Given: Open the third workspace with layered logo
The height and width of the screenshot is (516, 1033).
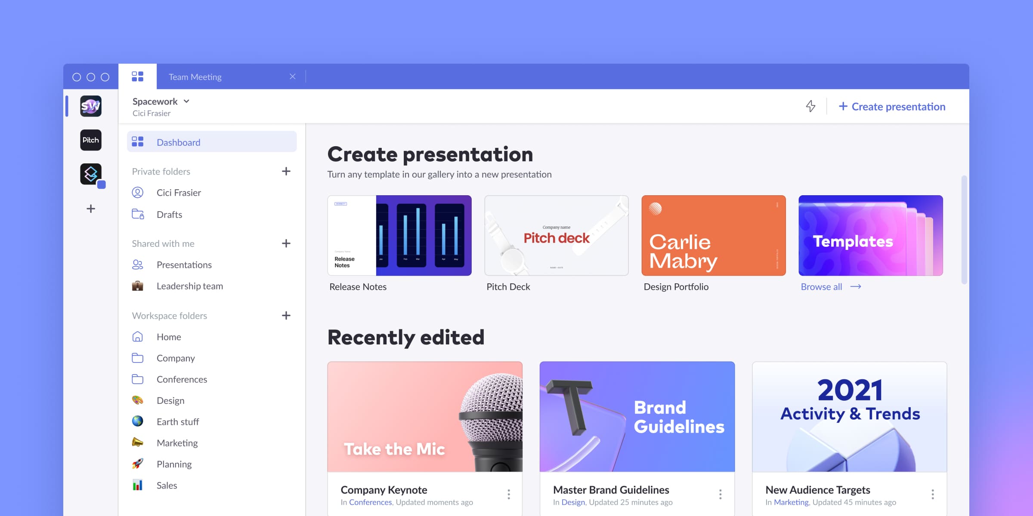Looking at the screenshot, I should pyautogui.click(x=91, y=174).
